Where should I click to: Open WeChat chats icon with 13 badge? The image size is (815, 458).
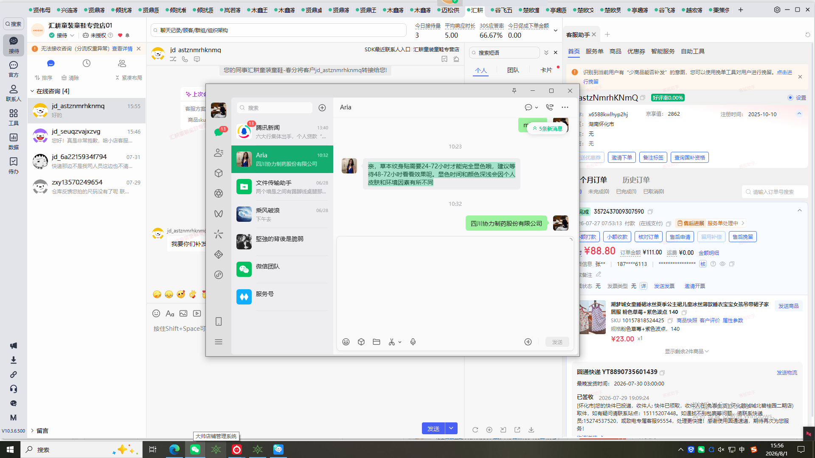click(x=219, y=132)
